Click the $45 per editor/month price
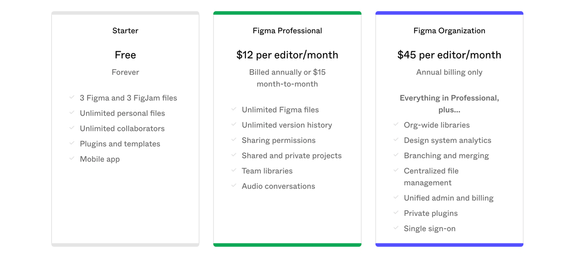This screenshot has height=256, width=580. point(449,55)
